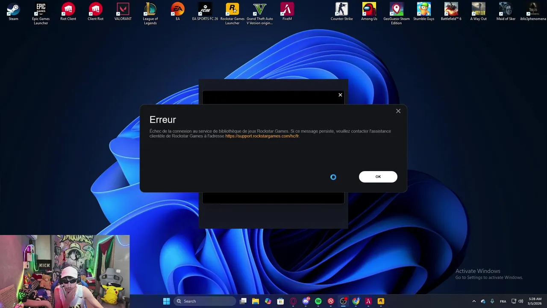Open the clock showing 5:28 AM
547x308 pixels.
(x=535, y=301)
